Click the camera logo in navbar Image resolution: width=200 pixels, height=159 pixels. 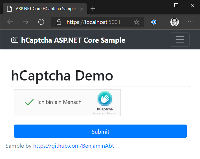pos(15,40)
